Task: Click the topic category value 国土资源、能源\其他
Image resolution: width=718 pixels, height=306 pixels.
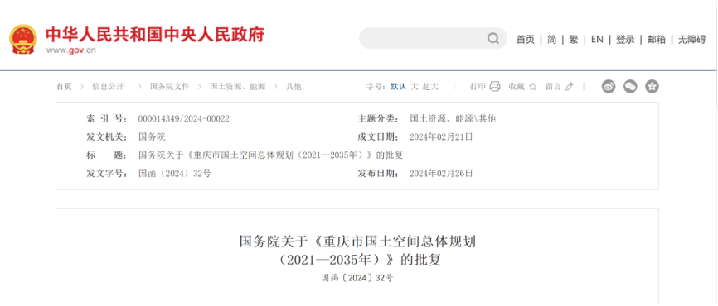Action: click(x=453, y=119)
